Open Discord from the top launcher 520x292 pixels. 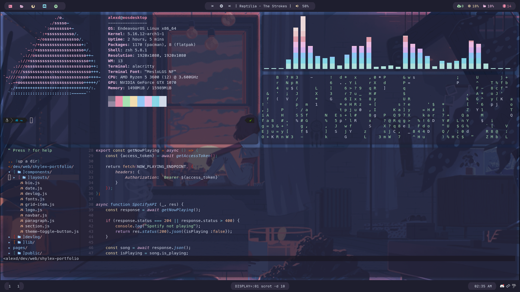pos(44,6)
